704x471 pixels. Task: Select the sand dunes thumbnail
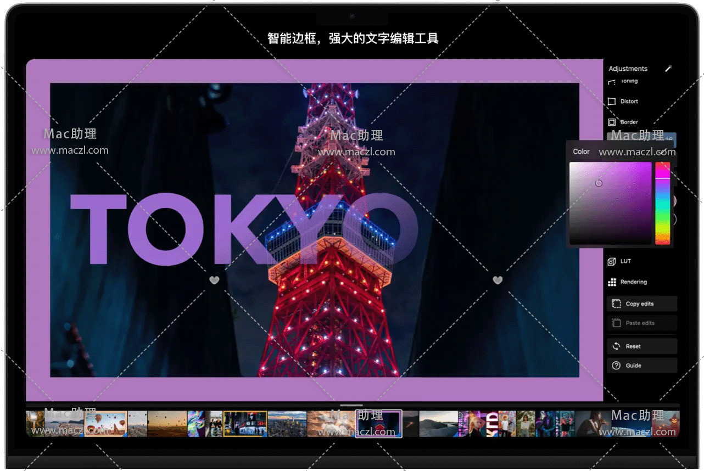pyautogui.click(x=439, y=424)
